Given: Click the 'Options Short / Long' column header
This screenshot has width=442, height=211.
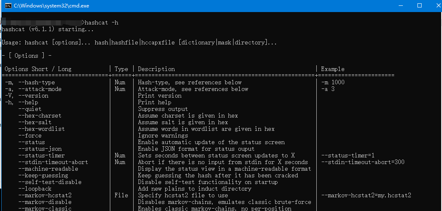Looking at the screenshot, I should click(x=38, y=69).
